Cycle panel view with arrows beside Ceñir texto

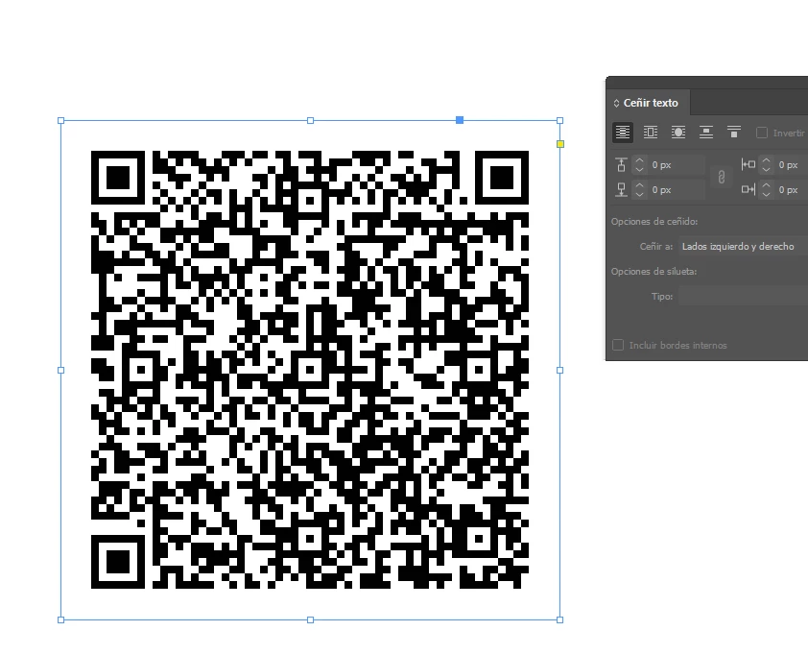616,103
